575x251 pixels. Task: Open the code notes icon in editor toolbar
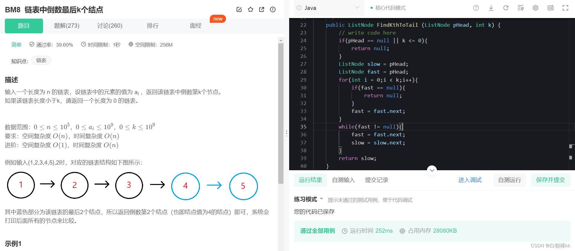click(521, 8)
